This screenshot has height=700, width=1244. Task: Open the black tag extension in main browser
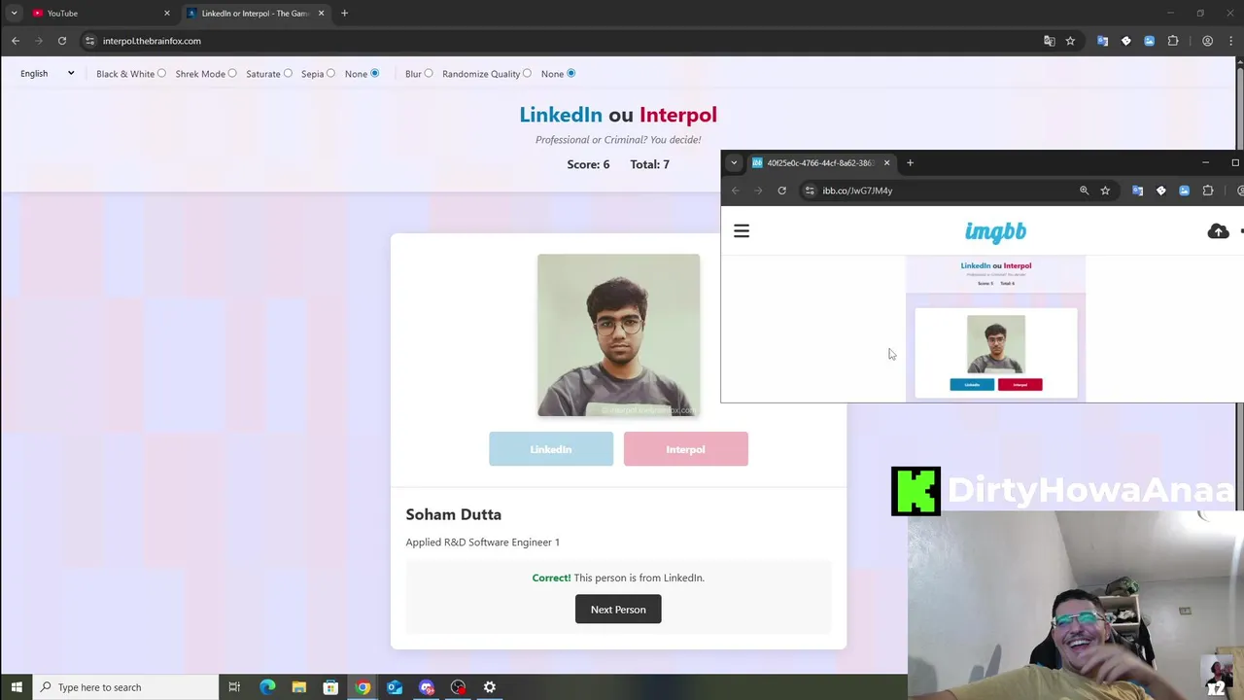click(1125, 41)
